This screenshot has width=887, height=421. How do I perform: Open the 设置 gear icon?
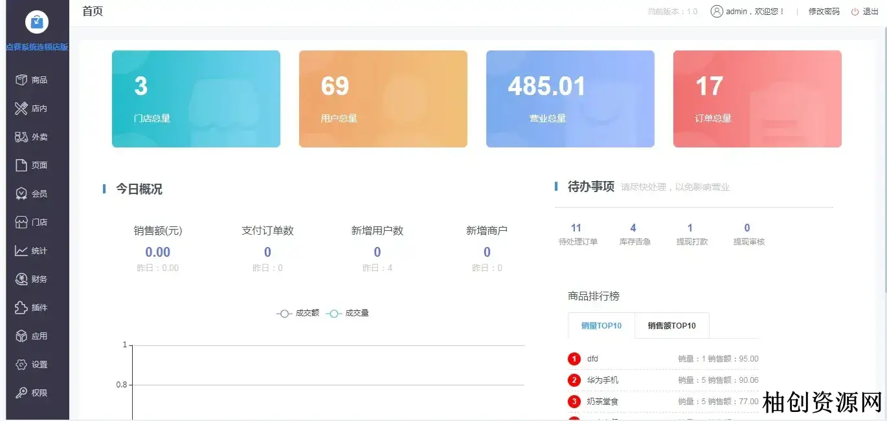click(x=21, y=365)
